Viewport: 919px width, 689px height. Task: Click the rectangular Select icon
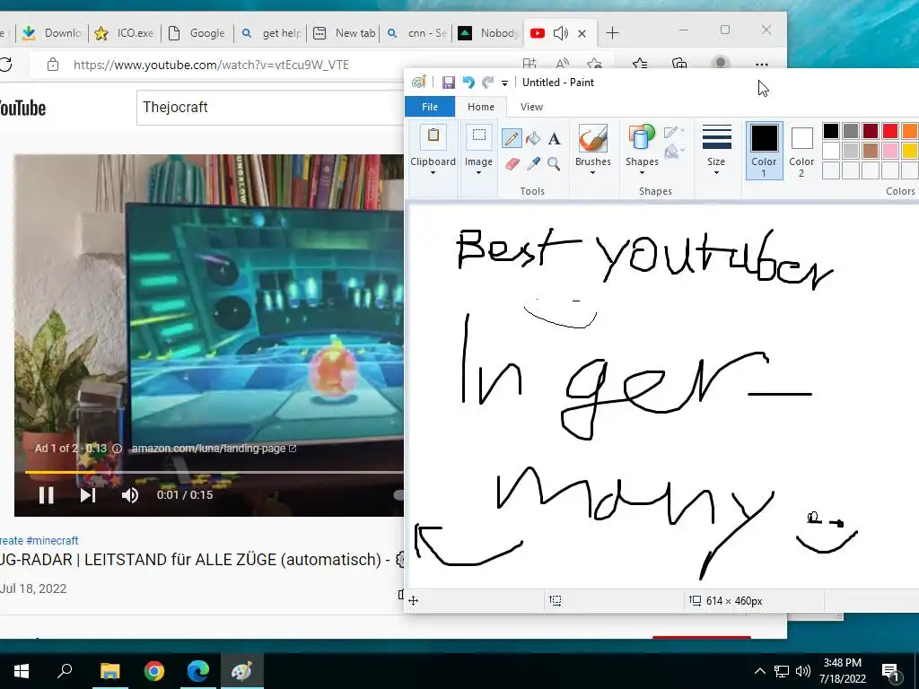point(479,138)
